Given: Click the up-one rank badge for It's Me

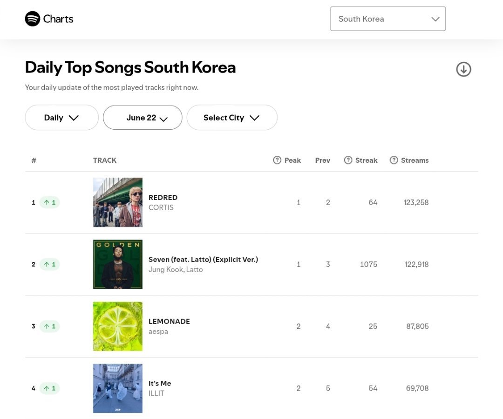Looking at the screenshot, I should click(x=50, y=388).
